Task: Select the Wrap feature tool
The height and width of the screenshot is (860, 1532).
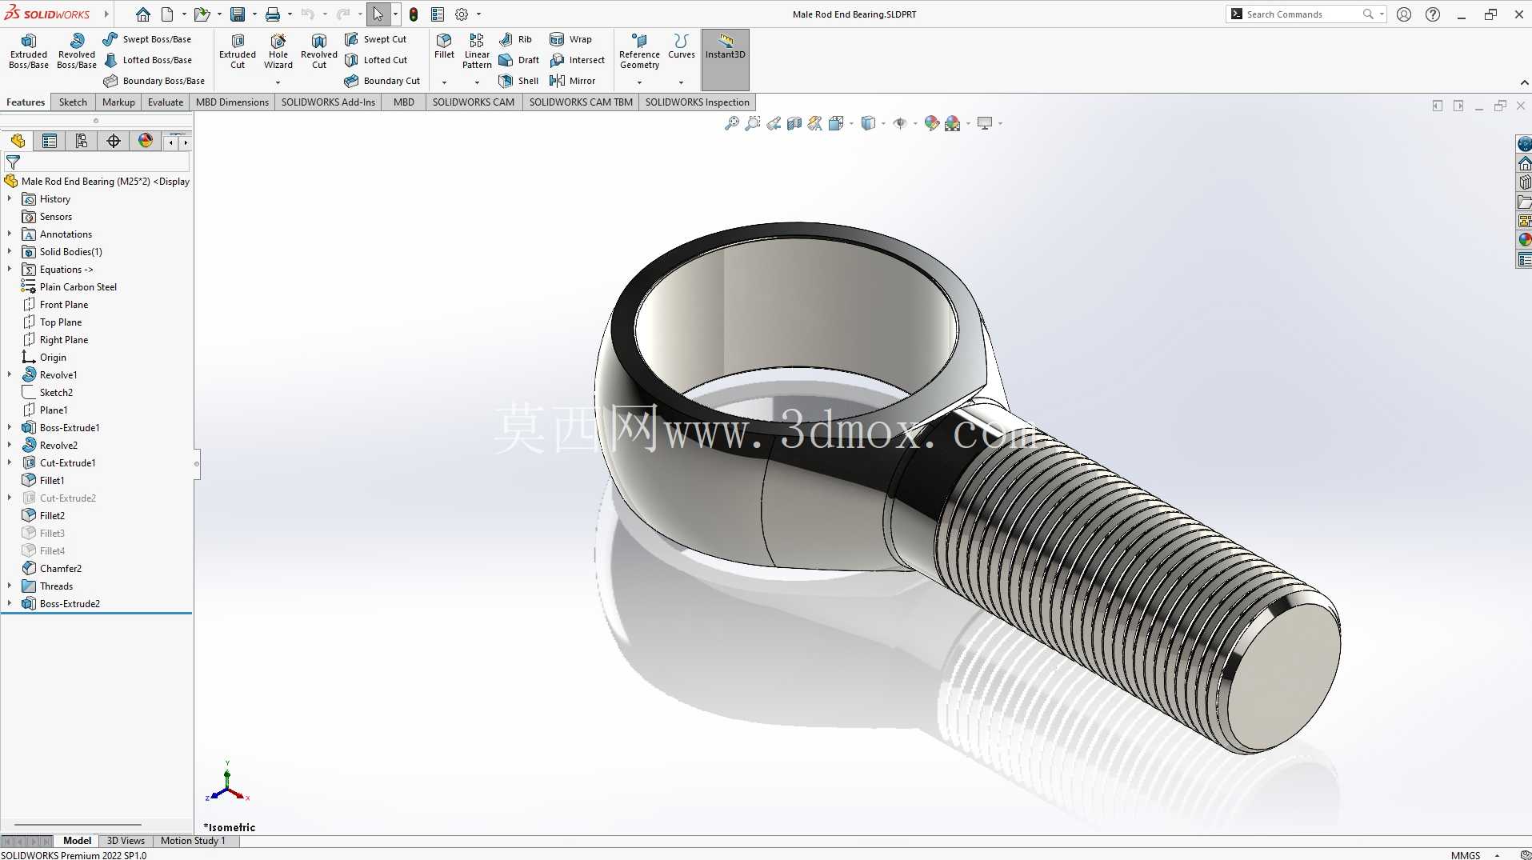Action: (x=570, y=39)
